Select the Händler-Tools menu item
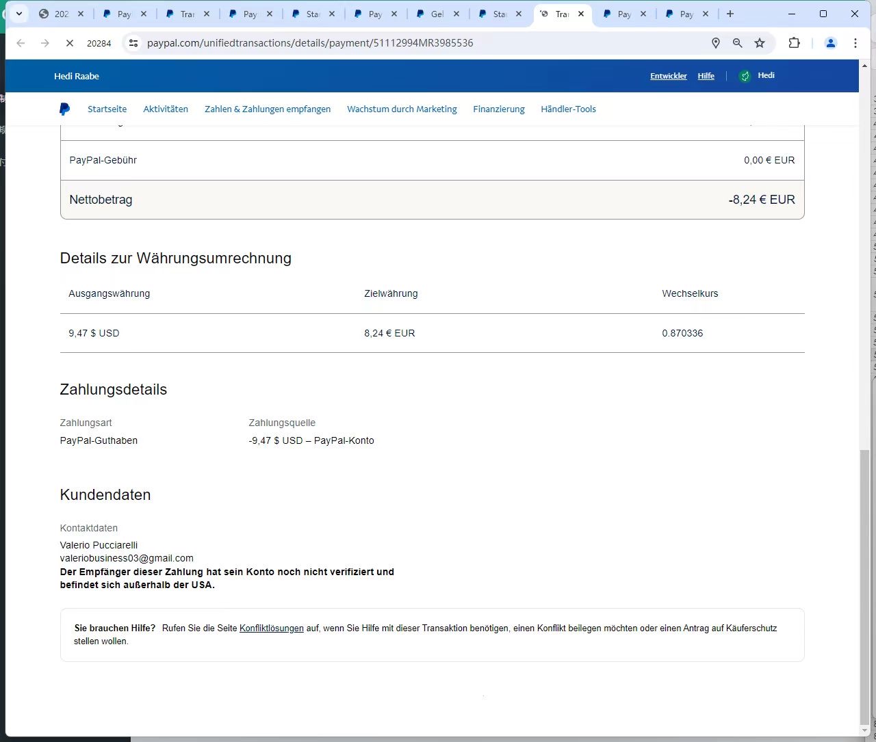 pyautogui.click(x=568, y=109)
